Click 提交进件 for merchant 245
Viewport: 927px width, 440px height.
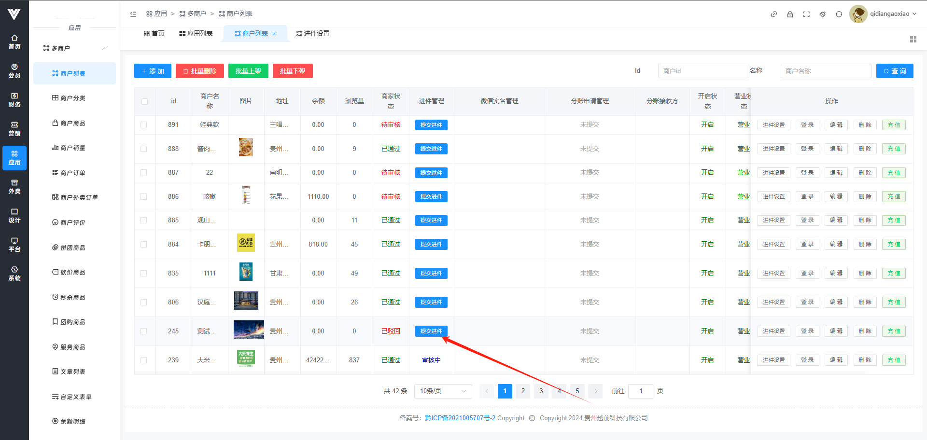point(431,331)
